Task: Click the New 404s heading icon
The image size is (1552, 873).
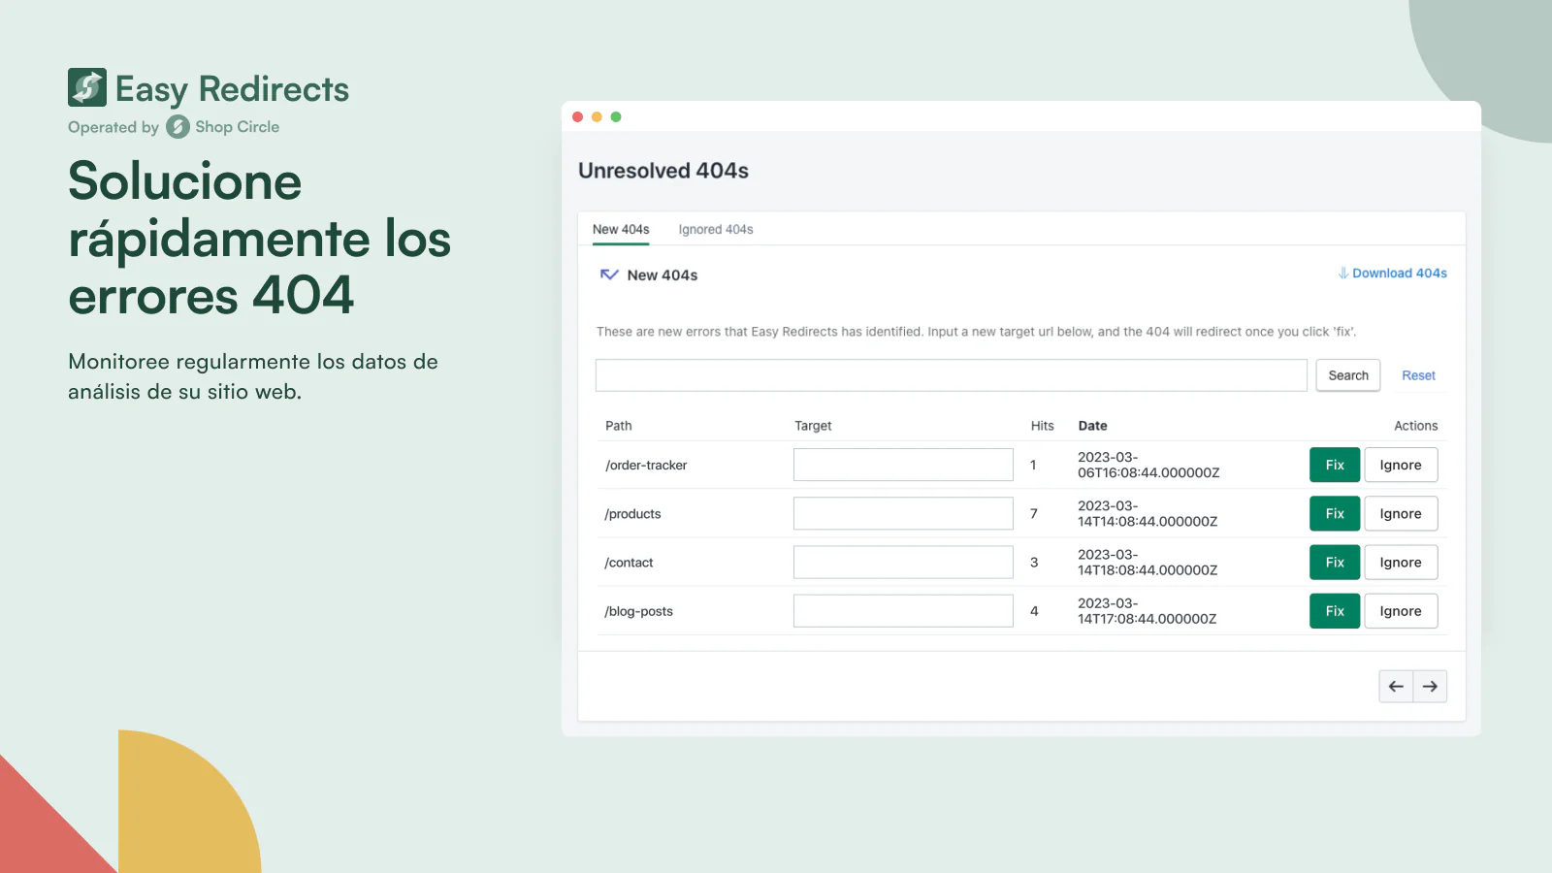Action: click(609, 275)
